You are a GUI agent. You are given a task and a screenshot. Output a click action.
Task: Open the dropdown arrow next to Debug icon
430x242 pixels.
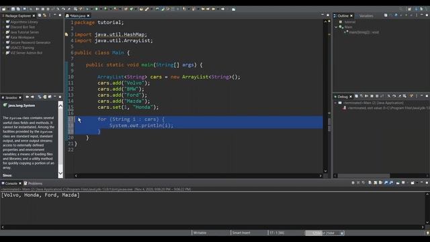point(91,9)
